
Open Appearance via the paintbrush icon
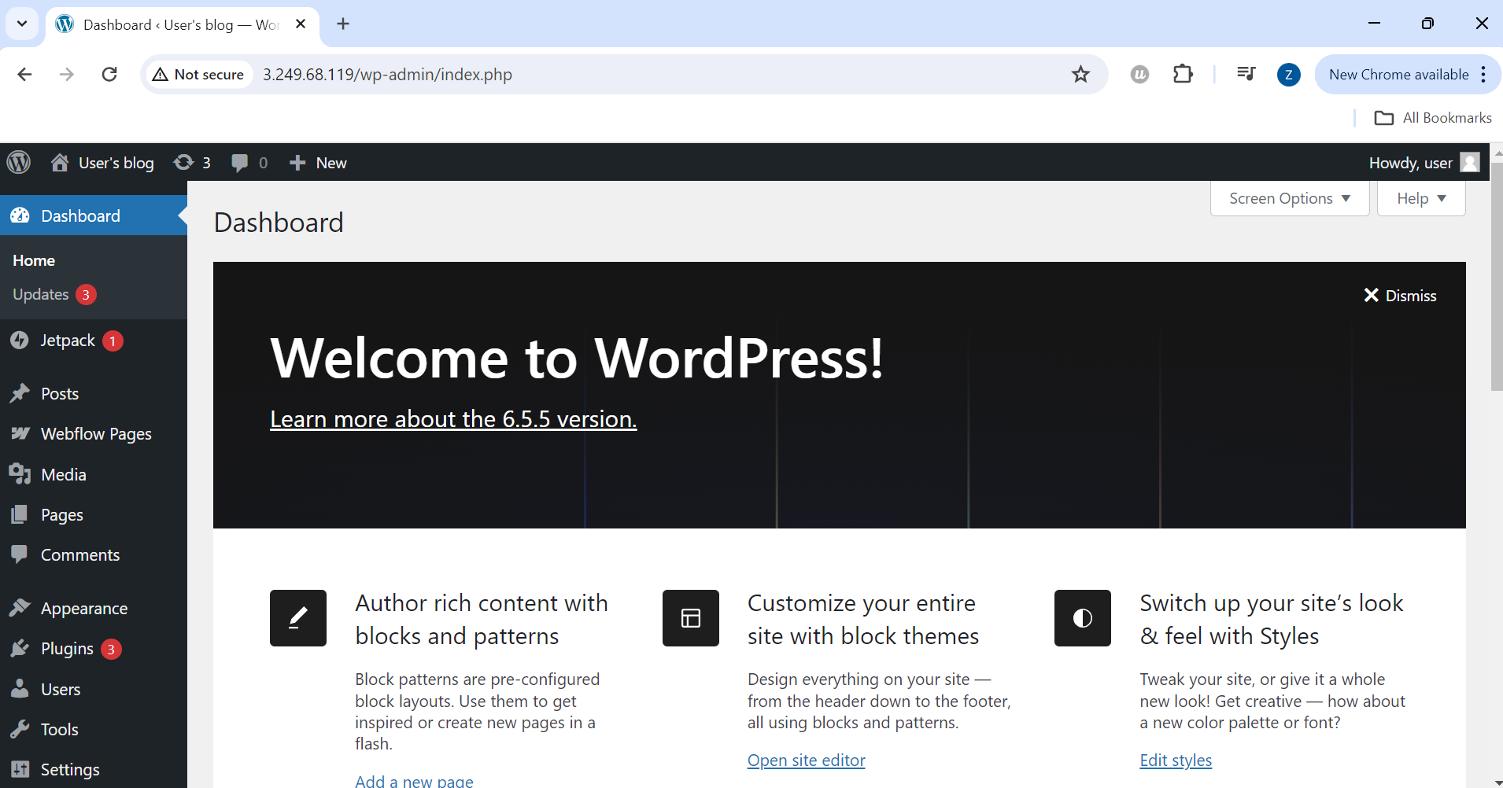pos(20,608)
